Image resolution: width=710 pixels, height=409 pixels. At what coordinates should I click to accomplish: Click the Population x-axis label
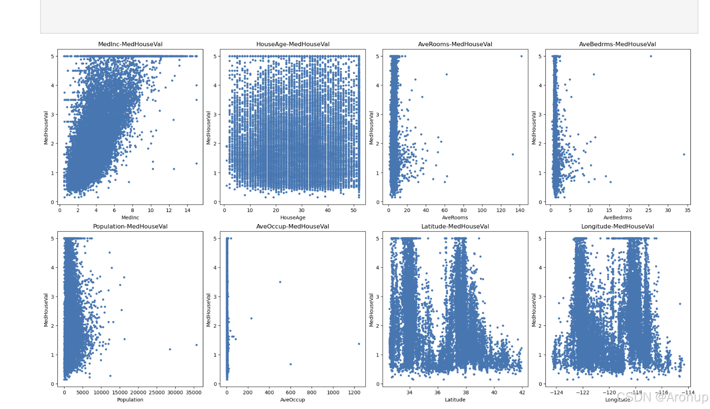pos(130,400)
